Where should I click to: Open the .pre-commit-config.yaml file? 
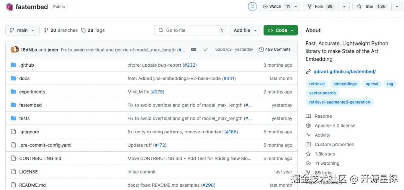[45, 145]
